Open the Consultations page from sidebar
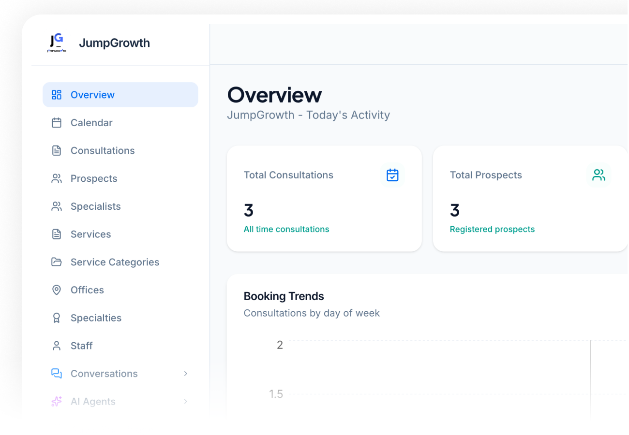 103,151
